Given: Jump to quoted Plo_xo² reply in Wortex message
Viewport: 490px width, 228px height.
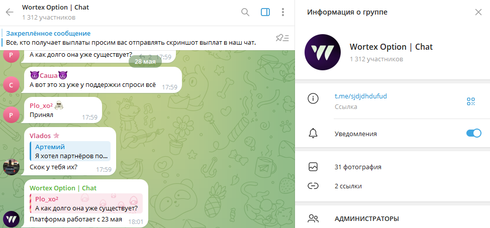Looking at the screenshot, I should 86,203.
